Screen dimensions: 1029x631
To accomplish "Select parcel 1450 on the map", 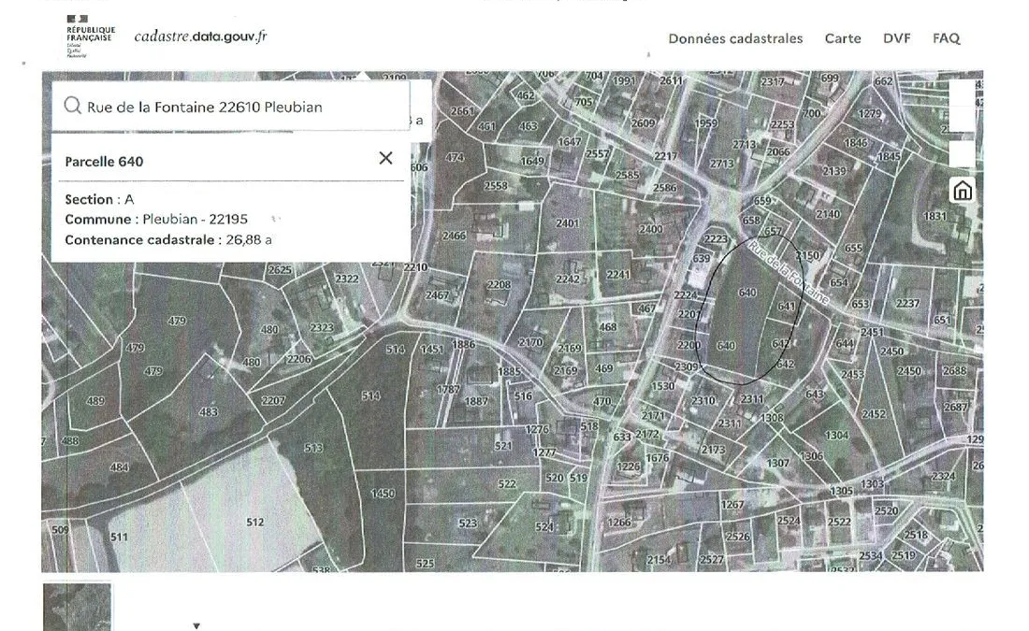I will coord(383,494).
